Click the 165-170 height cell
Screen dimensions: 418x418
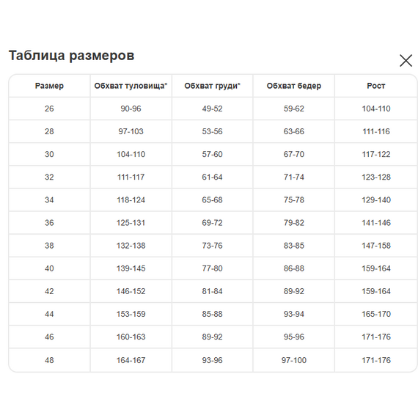pos(376,314)
